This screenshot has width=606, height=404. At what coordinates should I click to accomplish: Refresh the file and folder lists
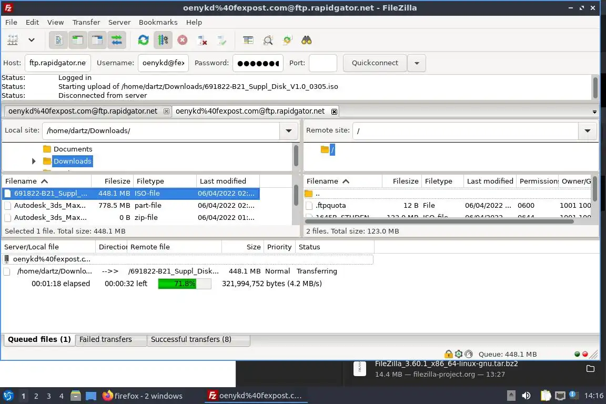coord(144,40)
